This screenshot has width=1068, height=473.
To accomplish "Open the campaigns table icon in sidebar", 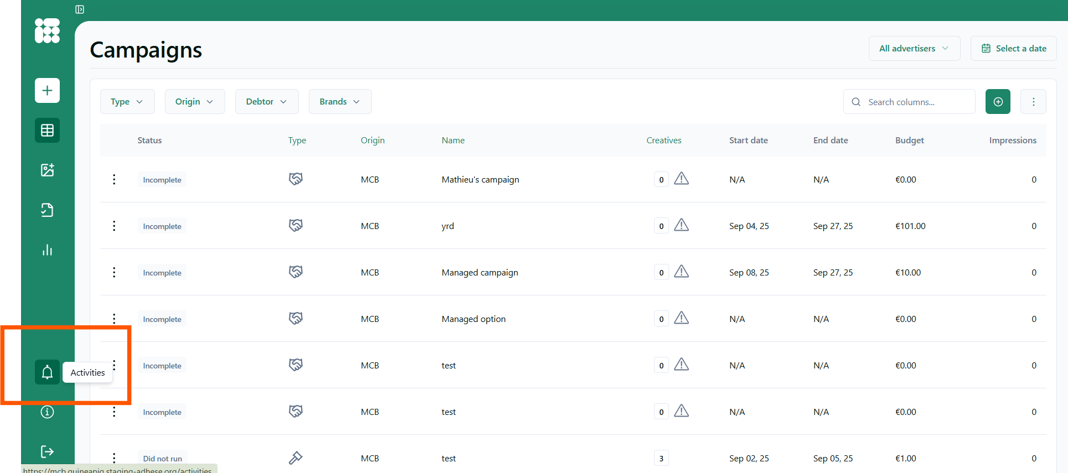I will point(47,131).
